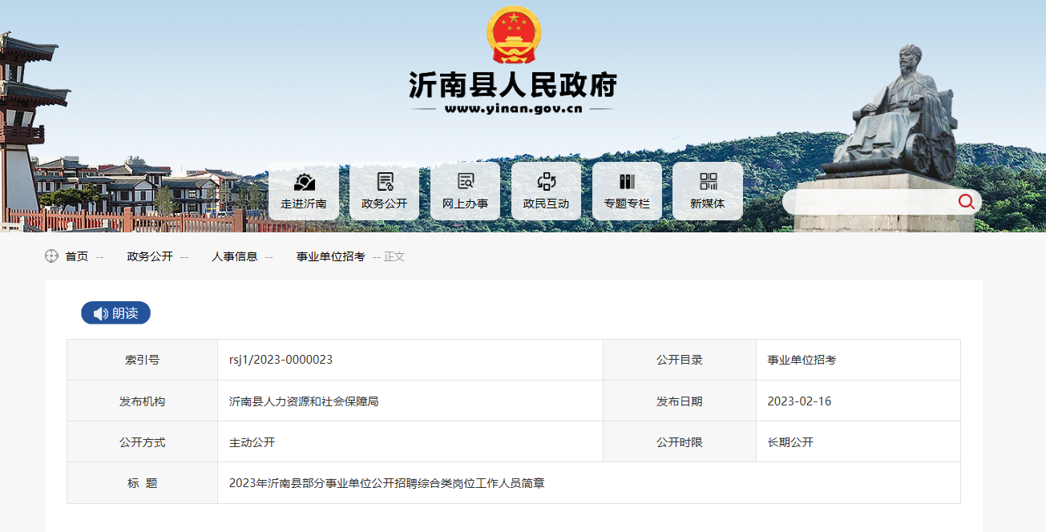Select index number rsj1/2023-0000023

[x=281, y=360]
